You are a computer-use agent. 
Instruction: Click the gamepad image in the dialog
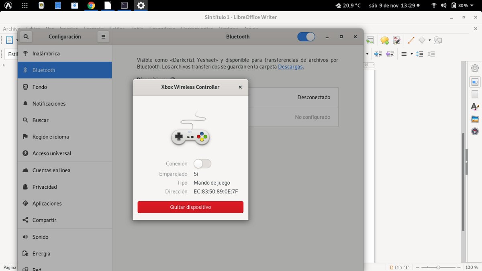tap(190, 129)
